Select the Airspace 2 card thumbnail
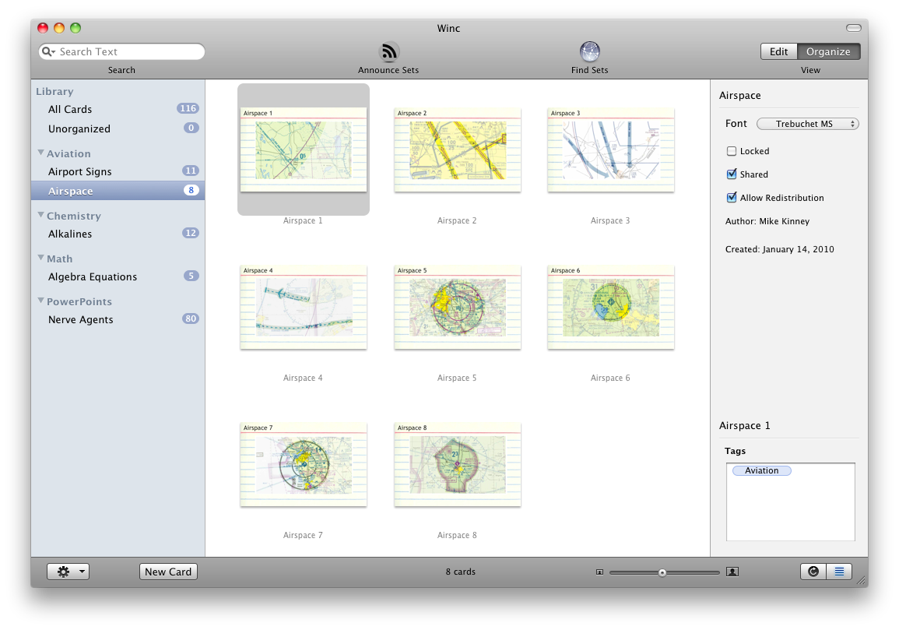The image size is (899, 630). 458,150
